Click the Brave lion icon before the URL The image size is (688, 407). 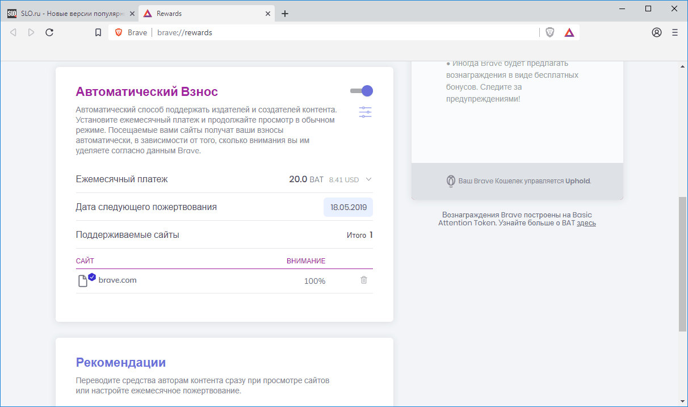pos(119,32)
